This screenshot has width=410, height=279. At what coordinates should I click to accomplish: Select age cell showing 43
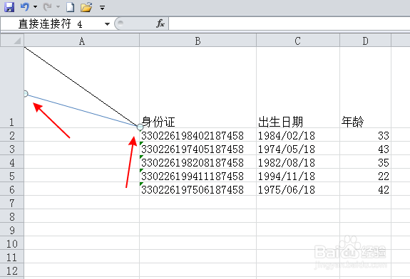(365, 148)
